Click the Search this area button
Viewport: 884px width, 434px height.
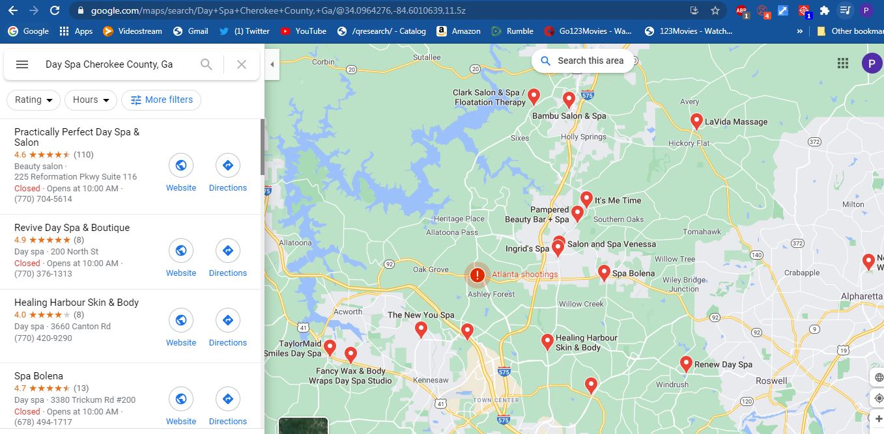[582, 61]
